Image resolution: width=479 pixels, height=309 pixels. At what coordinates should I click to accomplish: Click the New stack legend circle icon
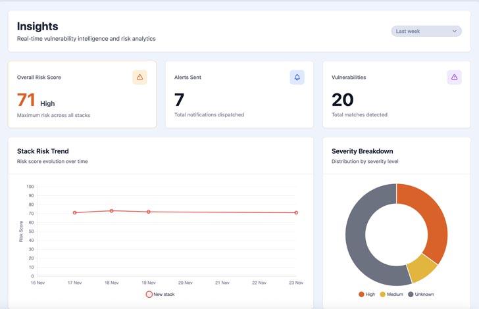(149, 295)
